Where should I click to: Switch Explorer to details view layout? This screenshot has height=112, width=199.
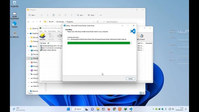click(141, 93)
